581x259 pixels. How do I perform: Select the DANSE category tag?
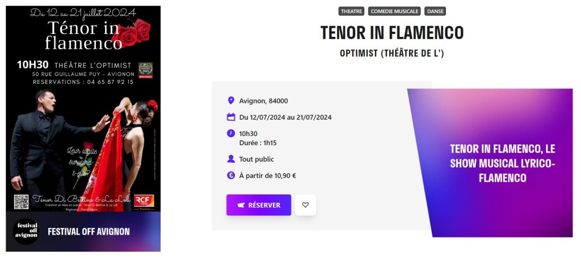436,11
